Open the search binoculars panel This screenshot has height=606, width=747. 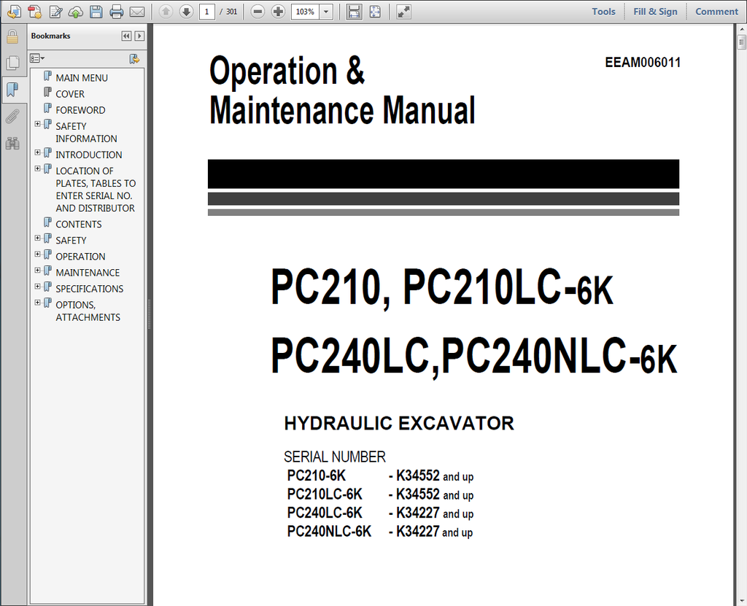tap(13, 143)
